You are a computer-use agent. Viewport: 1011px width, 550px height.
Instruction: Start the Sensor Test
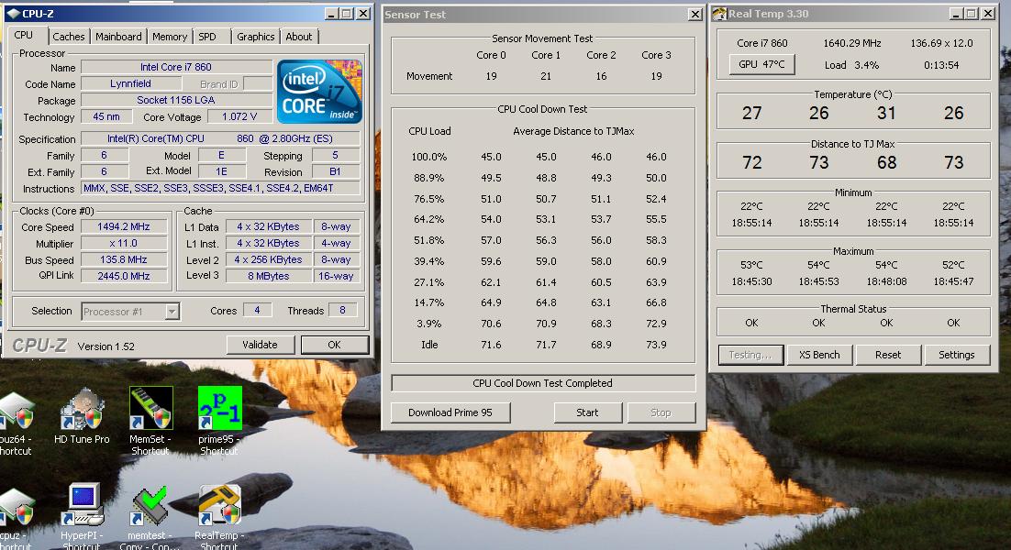587,412
